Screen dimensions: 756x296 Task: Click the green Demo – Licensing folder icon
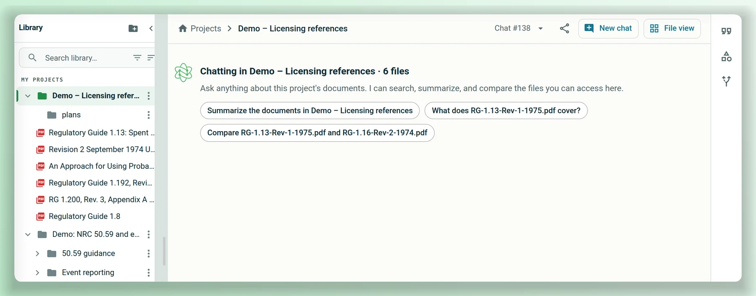[42, 96]
